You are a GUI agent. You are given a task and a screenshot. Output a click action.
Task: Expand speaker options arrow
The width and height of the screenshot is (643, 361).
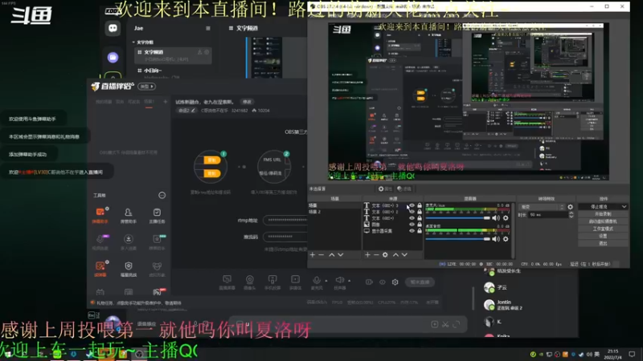(350, 281)
